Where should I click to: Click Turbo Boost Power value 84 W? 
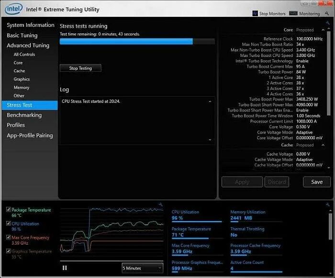[301, 72]
